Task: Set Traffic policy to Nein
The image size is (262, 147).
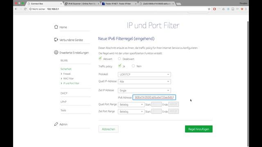Action: (x=133, y=66)
